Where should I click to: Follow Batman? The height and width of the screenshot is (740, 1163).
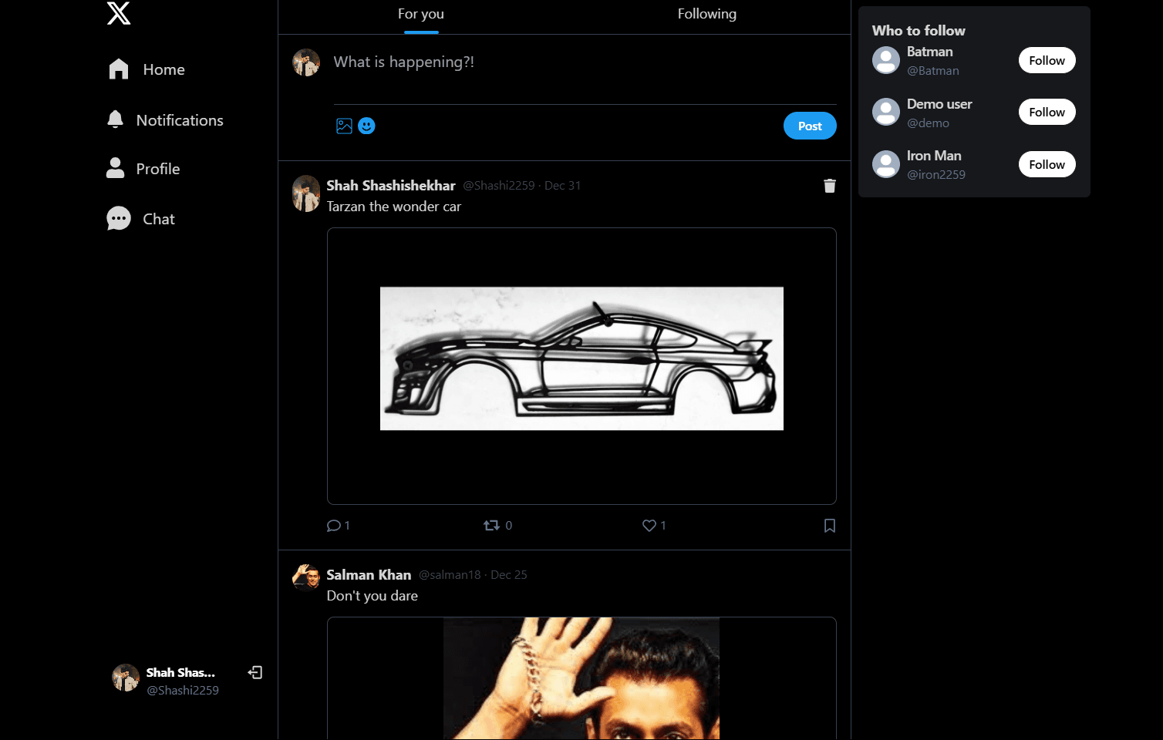coord(1047,60)
